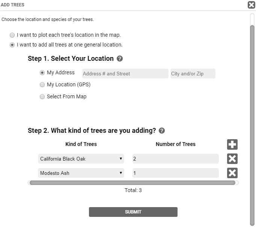Open the California Black Oak species dropdown
The image size is (256, 227).
click(81, 159)
